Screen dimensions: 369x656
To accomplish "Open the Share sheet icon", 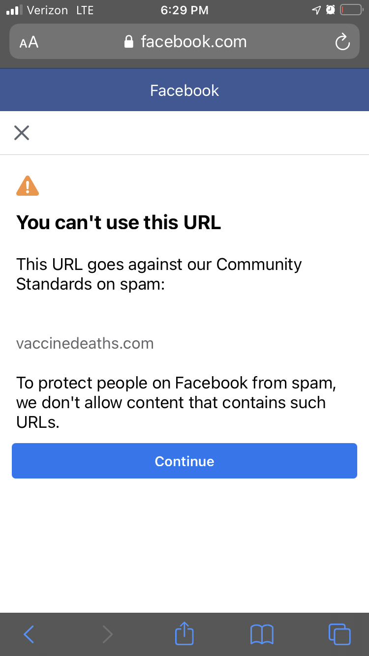I will click(184, 633).
